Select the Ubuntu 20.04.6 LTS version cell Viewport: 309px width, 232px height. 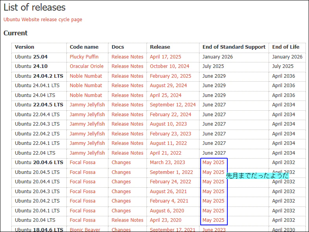39,163
